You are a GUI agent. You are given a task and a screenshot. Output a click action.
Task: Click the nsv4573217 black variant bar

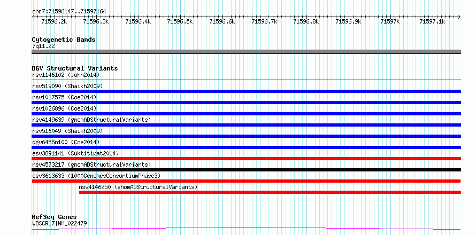[246, 170]
